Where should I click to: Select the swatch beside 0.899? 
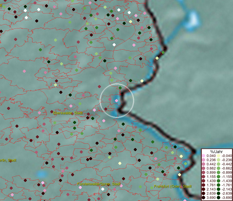tap(203, 173)
